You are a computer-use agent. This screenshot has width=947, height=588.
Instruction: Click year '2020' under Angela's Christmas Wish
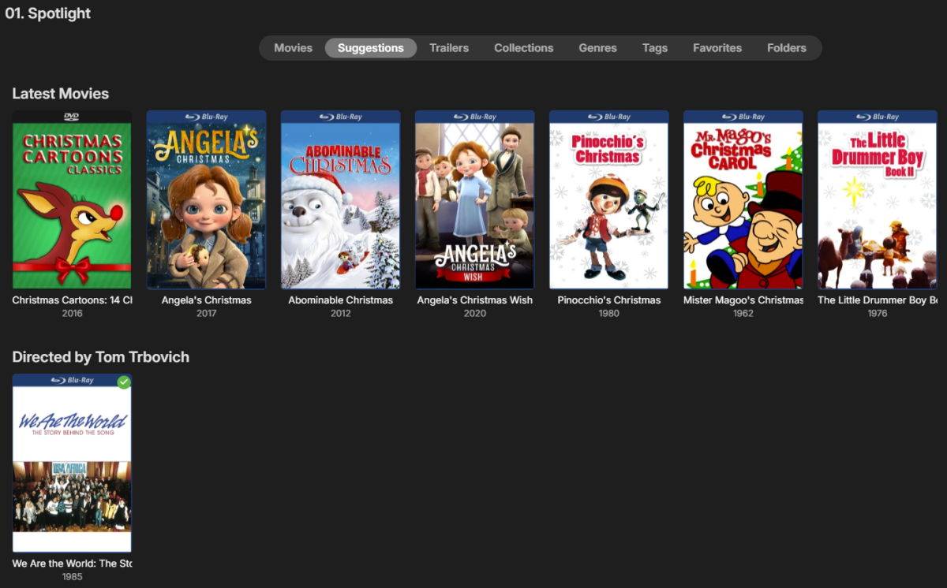point(474,313)
